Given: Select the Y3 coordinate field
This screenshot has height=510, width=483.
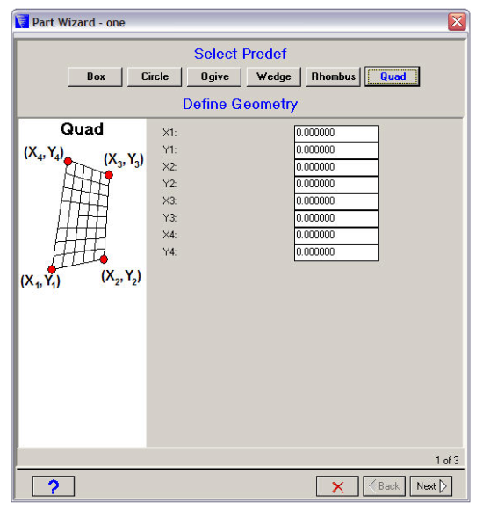Looking at the screenshot, I should click(336, 218).
